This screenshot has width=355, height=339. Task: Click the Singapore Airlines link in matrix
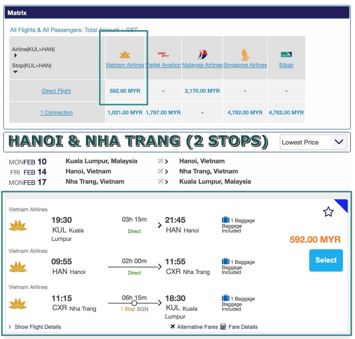(245, 65)
